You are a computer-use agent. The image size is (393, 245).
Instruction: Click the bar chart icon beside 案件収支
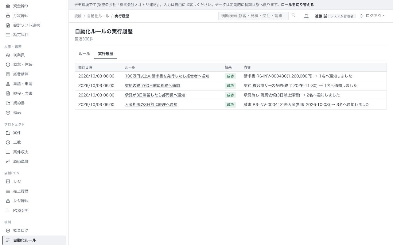8,152
